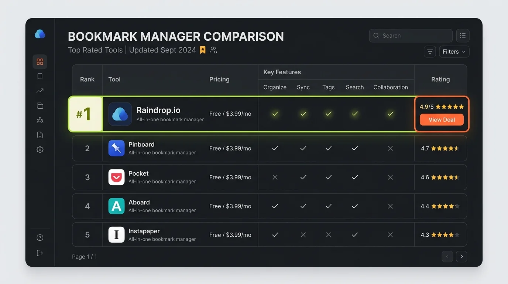This screenshot has height=284, width=508.
Task: Open the dashboard grid icon in sidebar
Action: 40,62
